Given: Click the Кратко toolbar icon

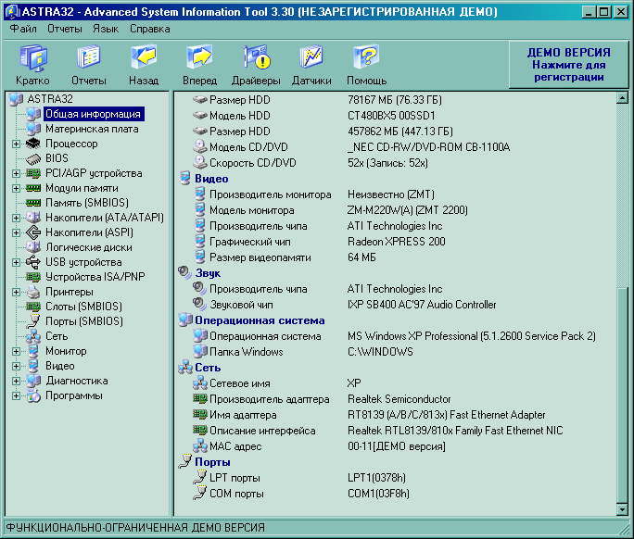Looking at the screenshot, I should [x=32, y=57].
